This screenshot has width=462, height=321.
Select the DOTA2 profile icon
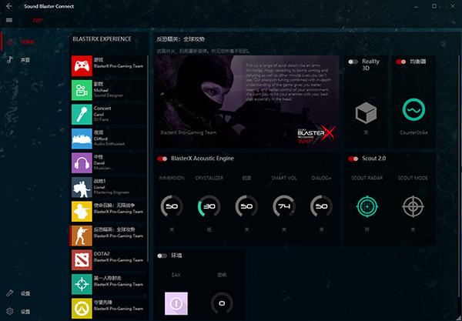(x=82, y=260)
